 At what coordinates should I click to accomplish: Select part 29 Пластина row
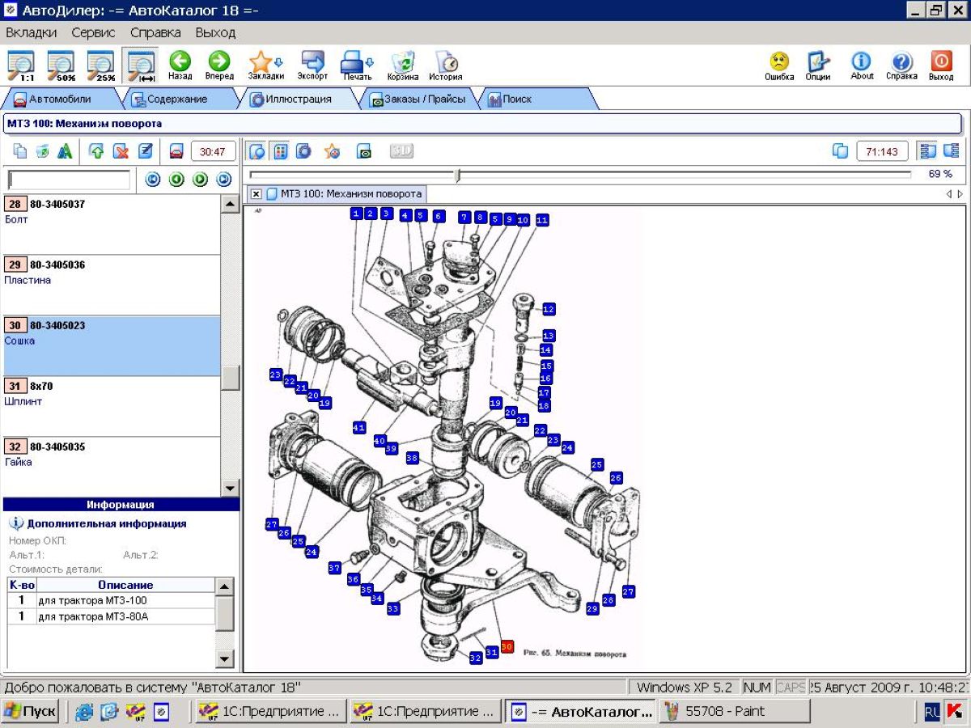[x=112, y=285]
